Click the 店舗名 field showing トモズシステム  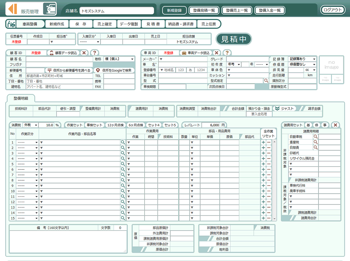click(117, 11)
